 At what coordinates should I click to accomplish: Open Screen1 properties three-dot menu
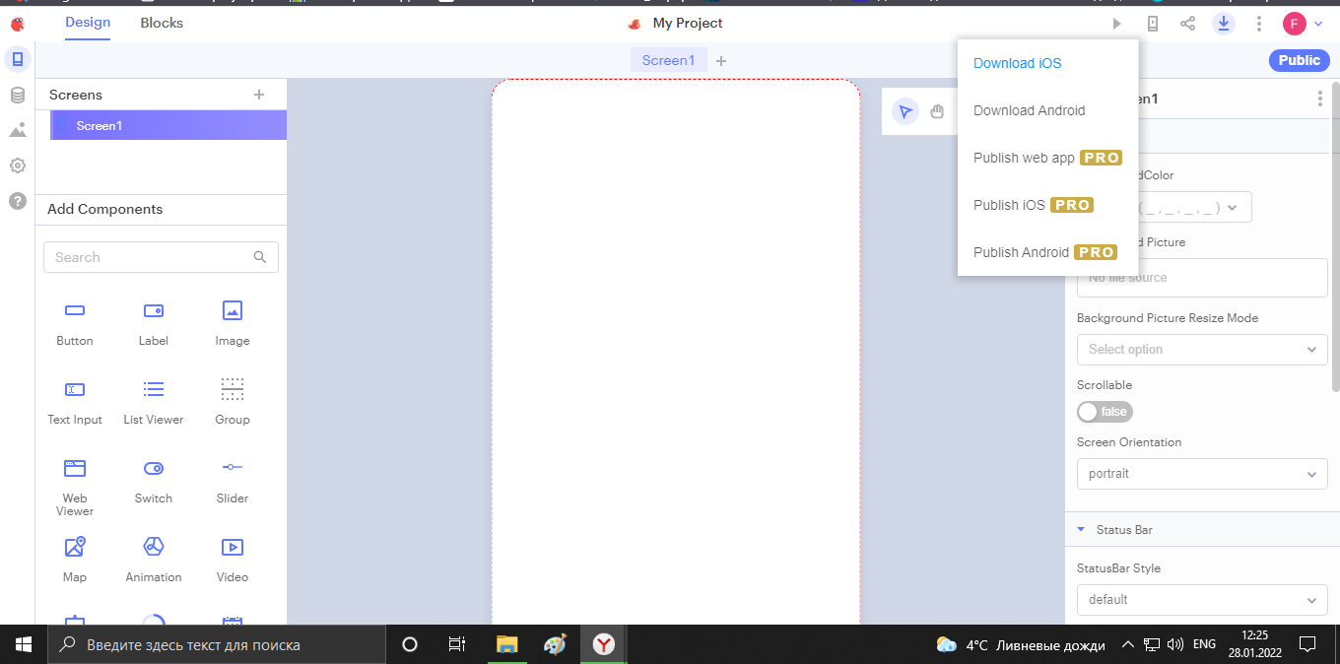1320,99
